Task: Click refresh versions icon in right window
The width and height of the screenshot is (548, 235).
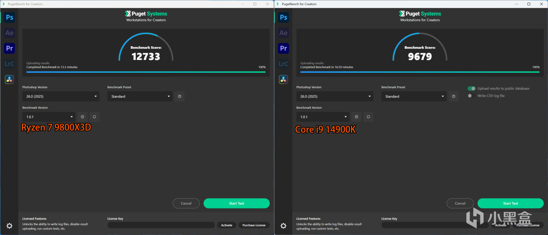Action: [x=368, y=117]
